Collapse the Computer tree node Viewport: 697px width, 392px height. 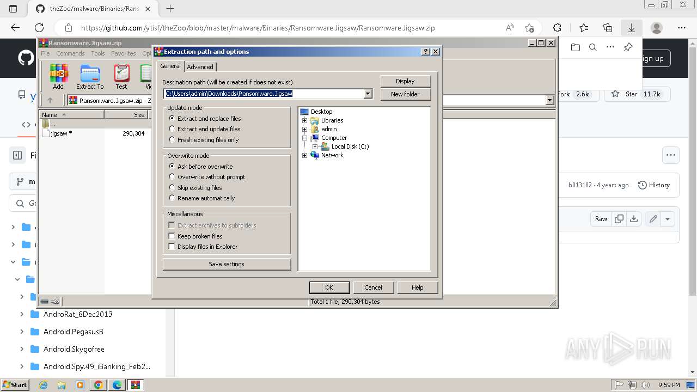point(305,138)
